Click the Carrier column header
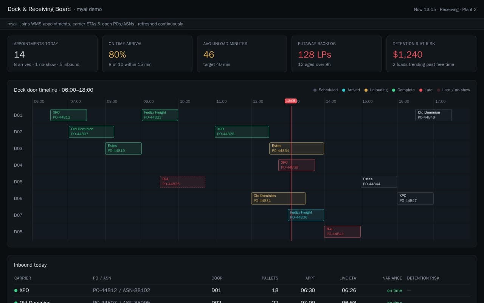Screen dimensions: 484x303 point(23,278)
